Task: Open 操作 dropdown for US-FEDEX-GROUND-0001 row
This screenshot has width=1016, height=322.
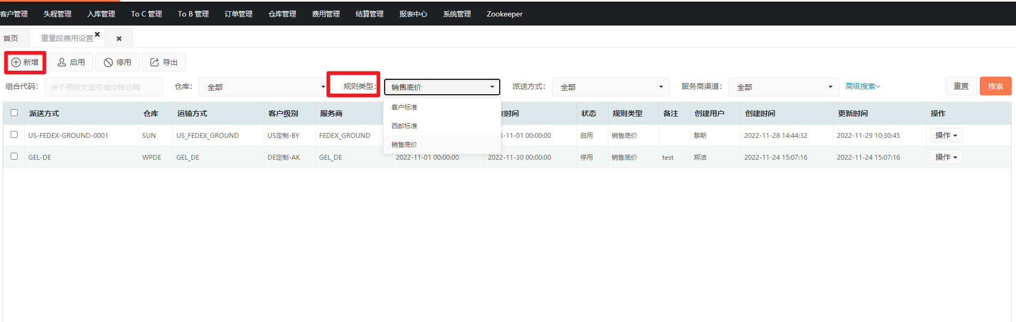Action: coord(946,135)
